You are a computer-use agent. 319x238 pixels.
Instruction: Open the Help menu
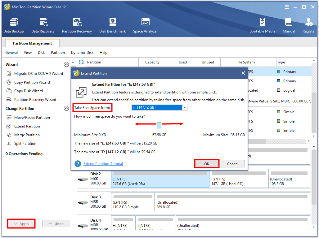click(103, 53)
